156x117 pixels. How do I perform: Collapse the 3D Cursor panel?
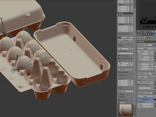coord(119,75)
